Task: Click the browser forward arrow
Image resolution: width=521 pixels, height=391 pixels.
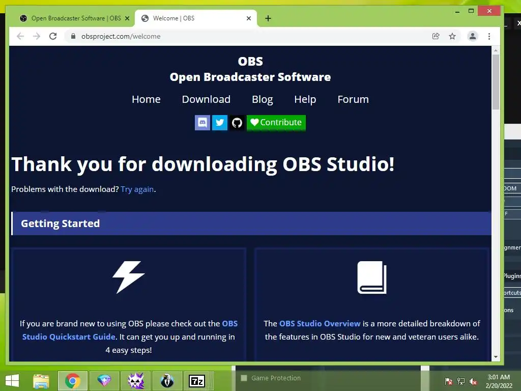Action: pos(37,36)
